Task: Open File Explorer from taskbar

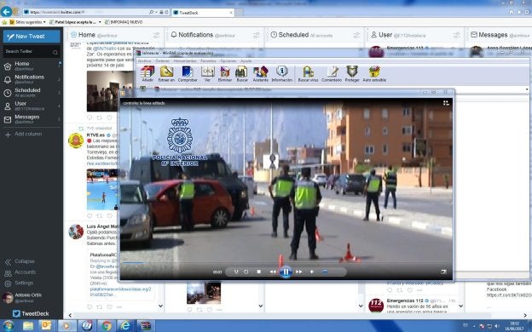Action: click(x=28, y=325)
